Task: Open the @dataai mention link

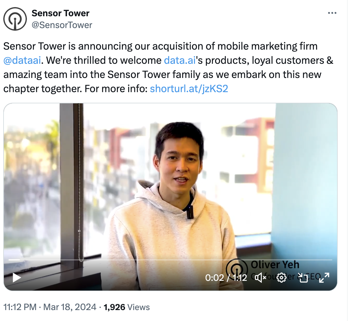Action: click(x=22, y=60)
